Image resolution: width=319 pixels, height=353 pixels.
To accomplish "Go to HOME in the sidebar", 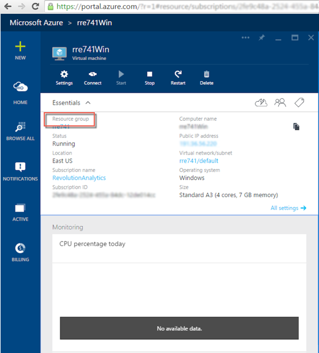I will point(20,93).
